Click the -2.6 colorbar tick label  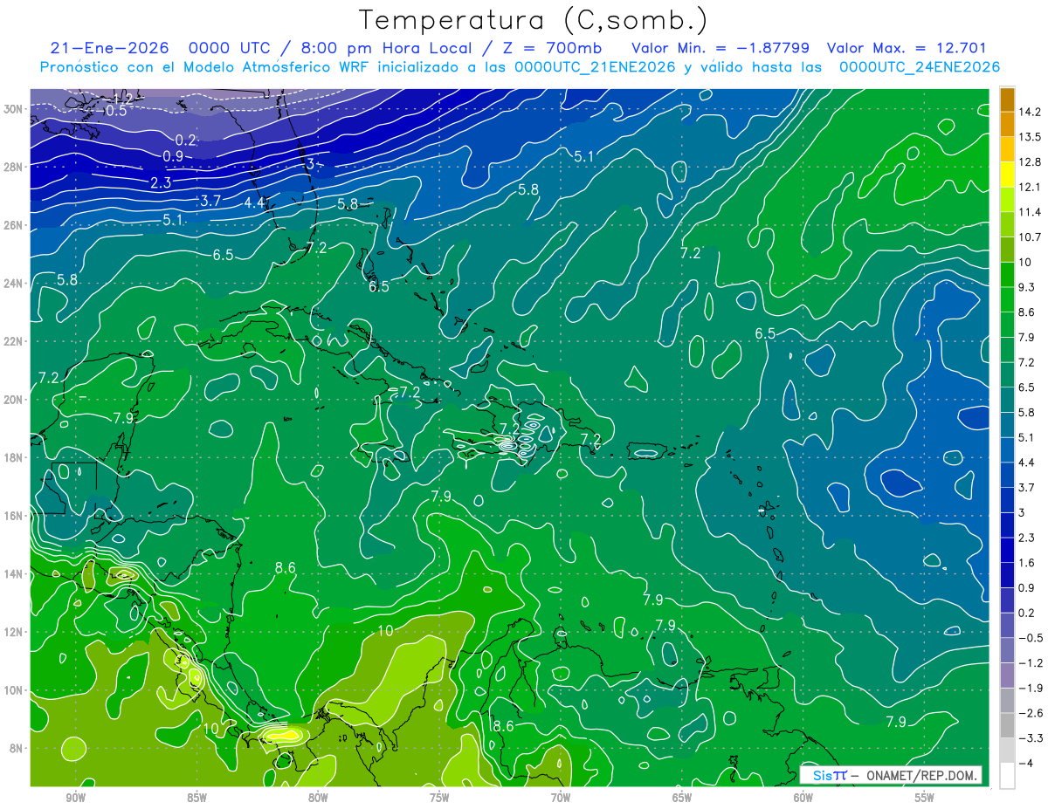[1030, 713]
